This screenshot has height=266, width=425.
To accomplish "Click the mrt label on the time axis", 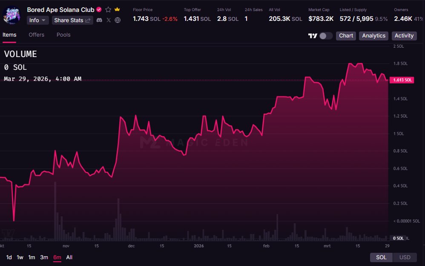I will pos(327,246).
